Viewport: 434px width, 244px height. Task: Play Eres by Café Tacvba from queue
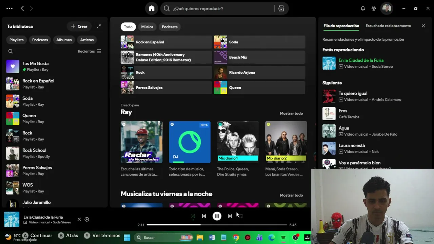tap(375, 114)
